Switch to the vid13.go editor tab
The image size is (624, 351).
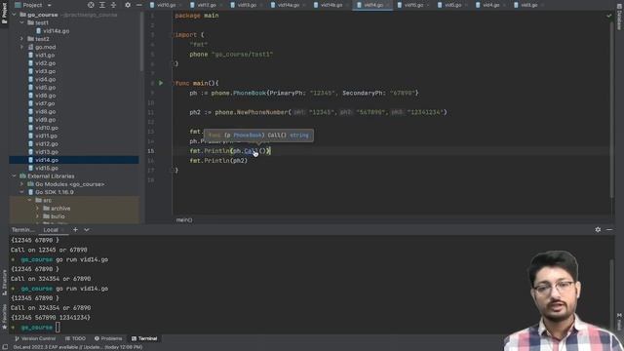point(247,5)
